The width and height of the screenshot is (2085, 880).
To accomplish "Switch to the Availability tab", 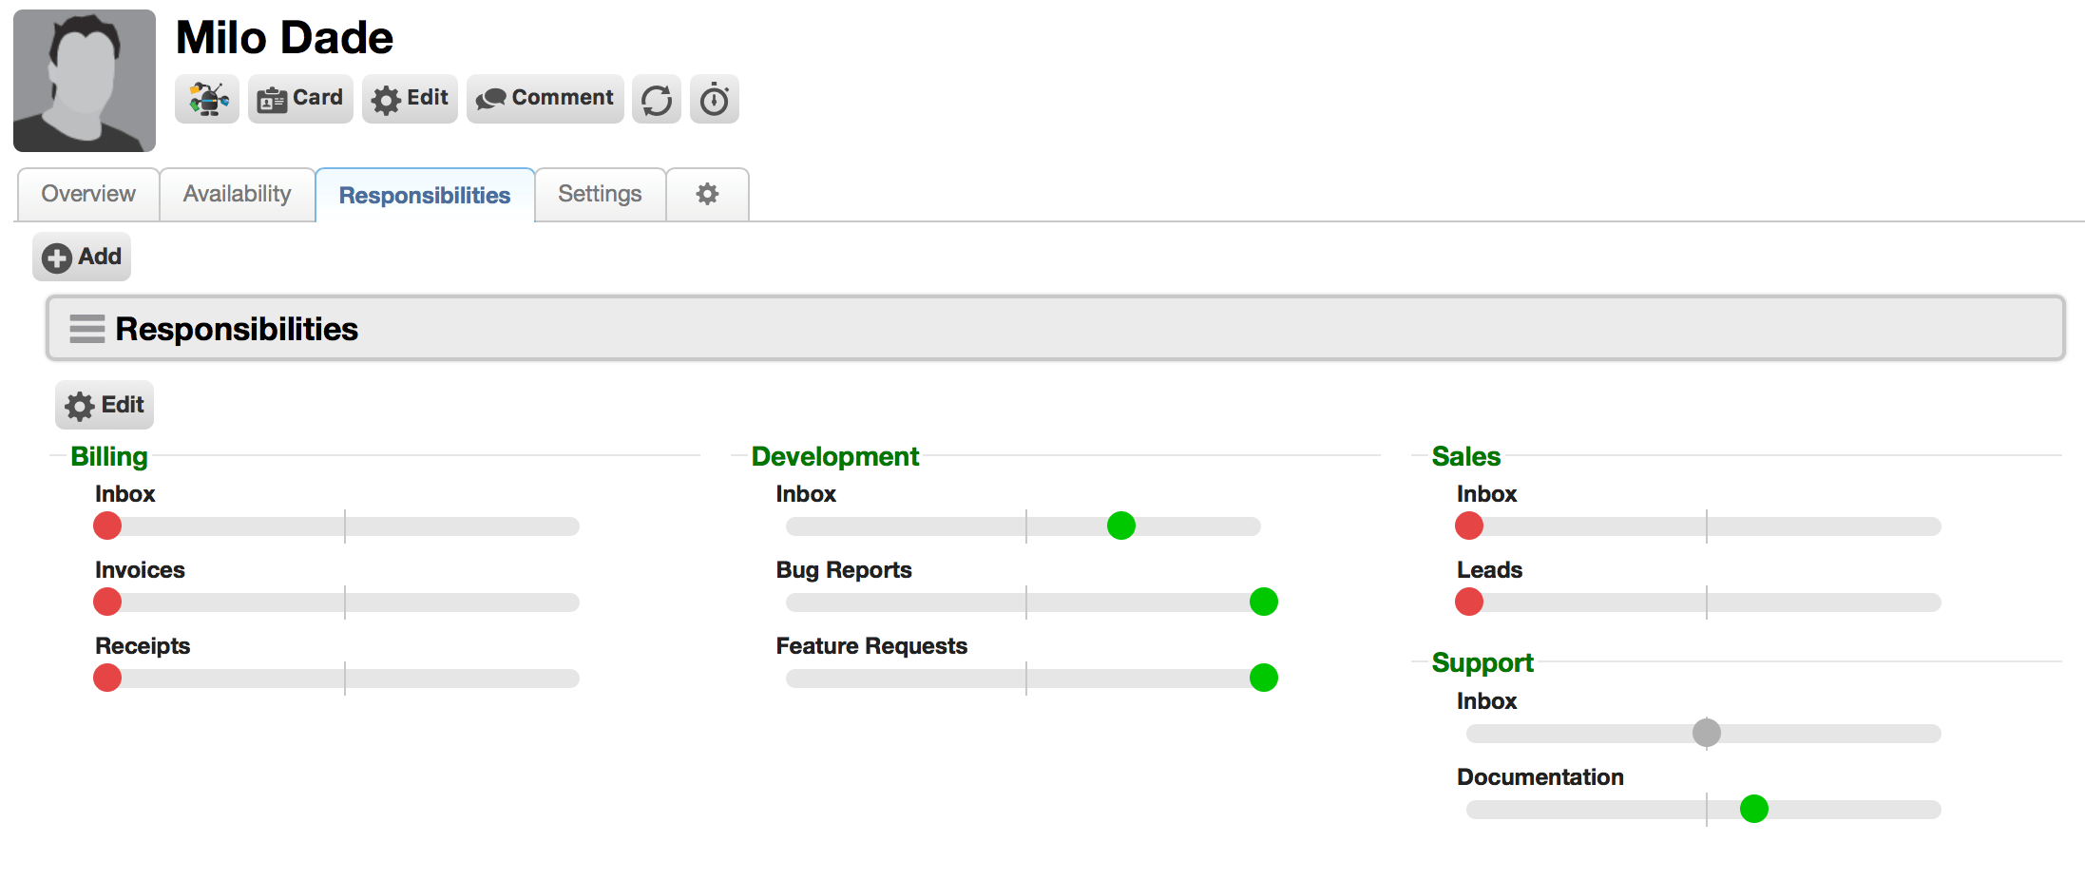I will pos(238,195).
